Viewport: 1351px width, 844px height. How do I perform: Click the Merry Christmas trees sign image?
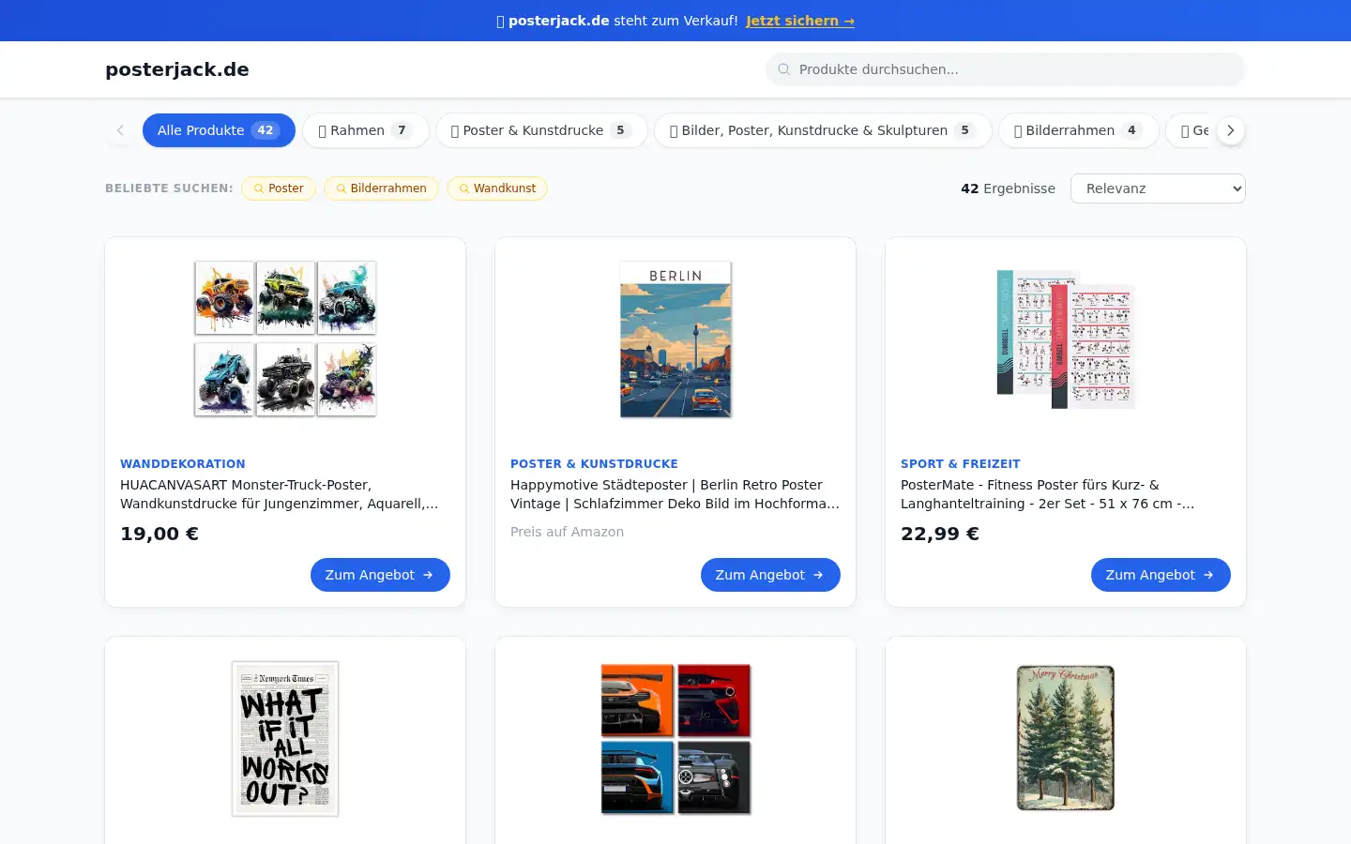tap(1066, 738)
